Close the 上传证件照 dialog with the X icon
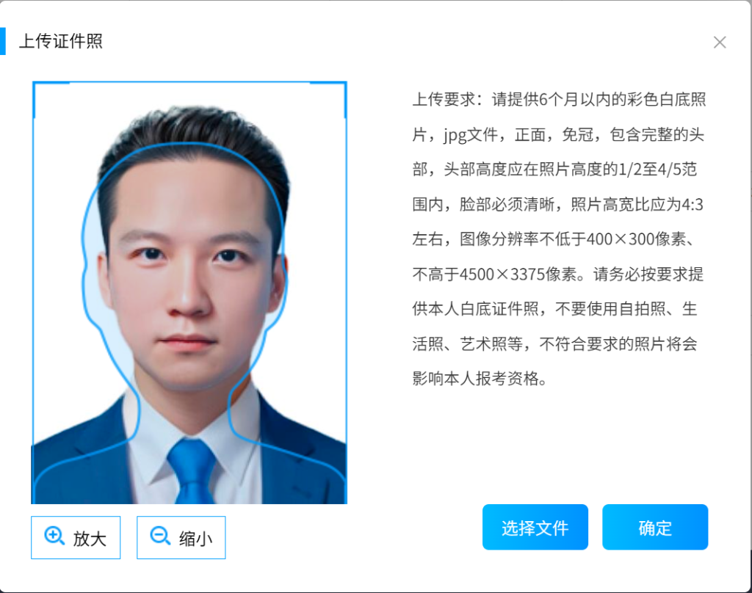 (x=720, y=42)
